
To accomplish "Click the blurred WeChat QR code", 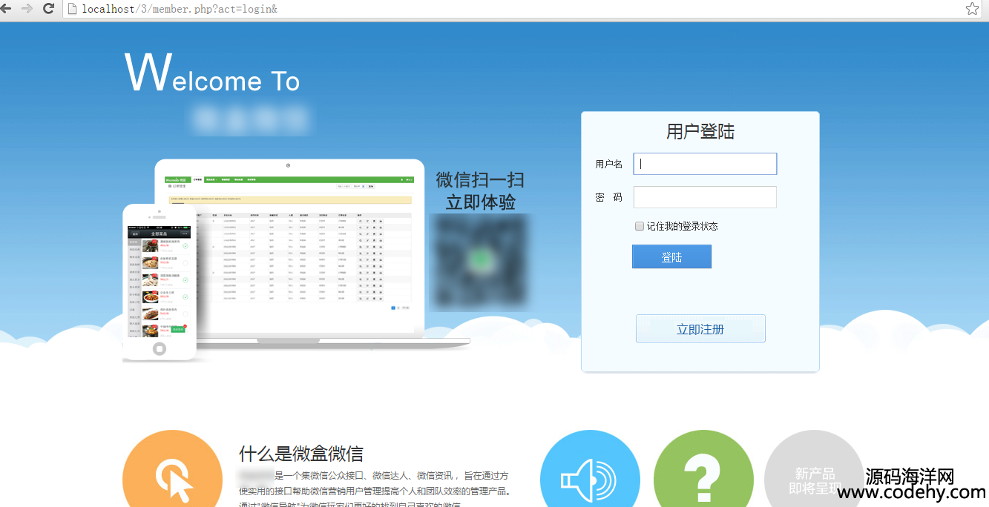I will (482, 262).
